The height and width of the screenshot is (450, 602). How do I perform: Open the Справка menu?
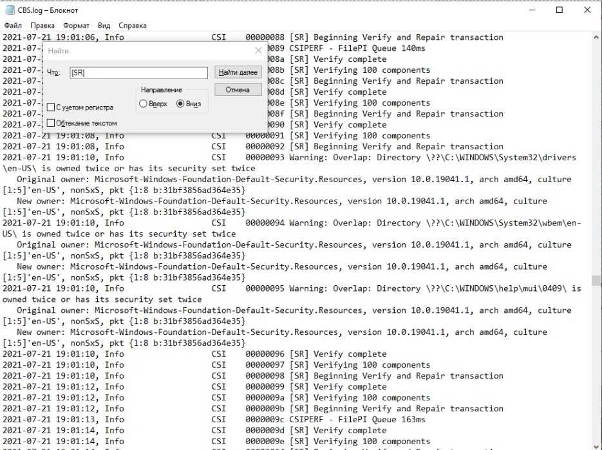click(132, 26)
